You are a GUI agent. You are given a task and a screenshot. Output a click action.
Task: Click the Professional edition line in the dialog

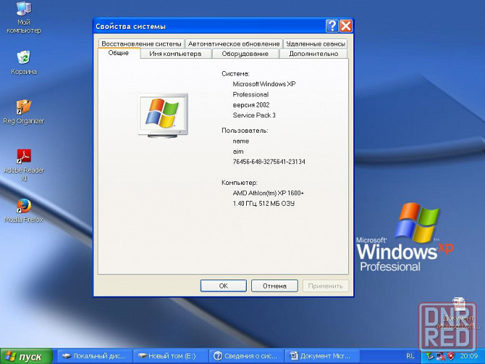click(250, 94)
